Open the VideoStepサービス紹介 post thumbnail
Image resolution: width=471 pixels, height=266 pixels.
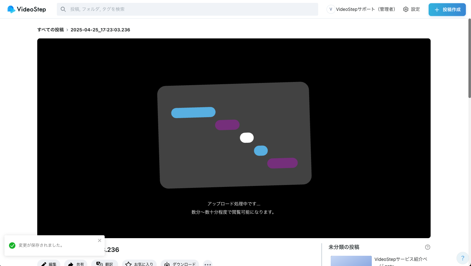pyautogui.click(x=351, y=261)
